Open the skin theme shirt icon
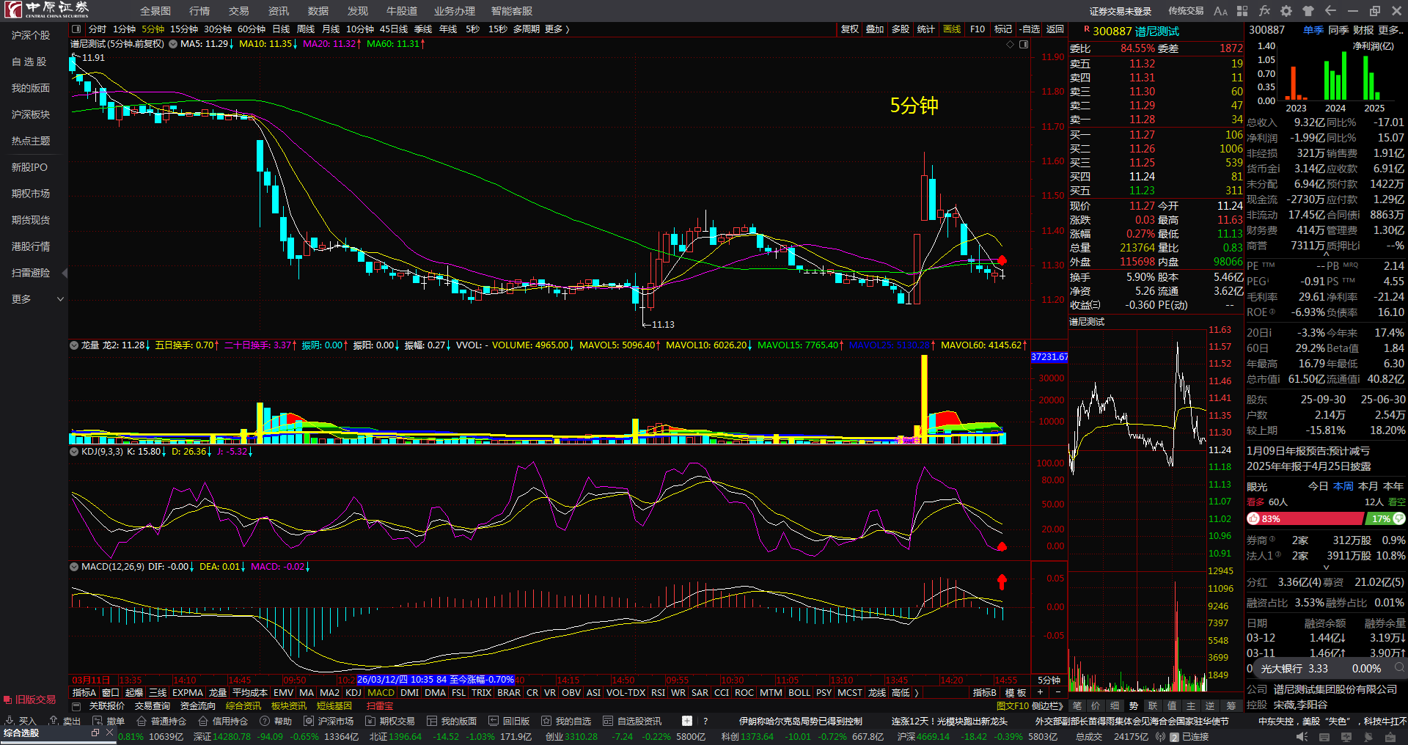The height and width of the screenshot is (745, 1408). pos(1308,11)
